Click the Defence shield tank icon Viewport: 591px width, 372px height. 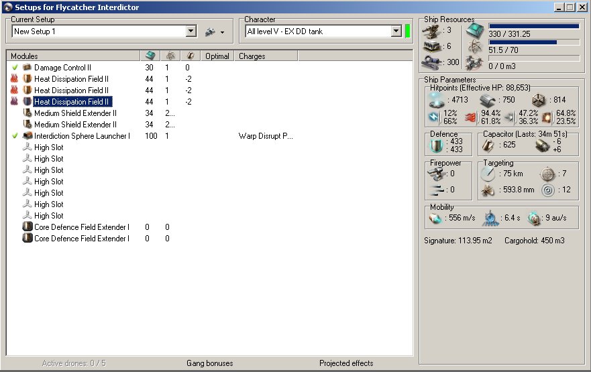(436, 145)
